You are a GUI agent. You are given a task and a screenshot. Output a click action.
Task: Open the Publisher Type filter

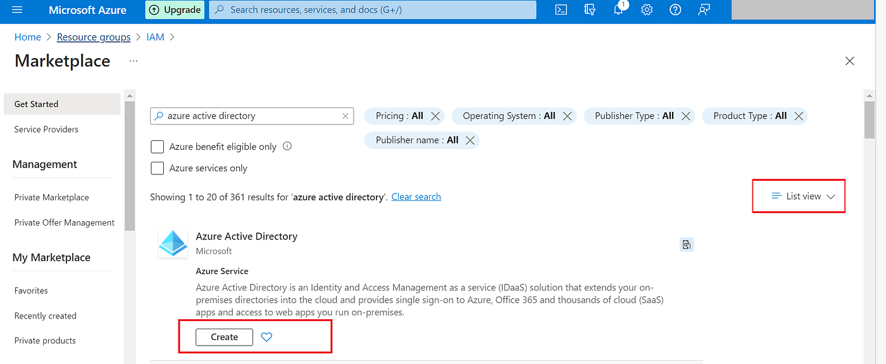634,116
